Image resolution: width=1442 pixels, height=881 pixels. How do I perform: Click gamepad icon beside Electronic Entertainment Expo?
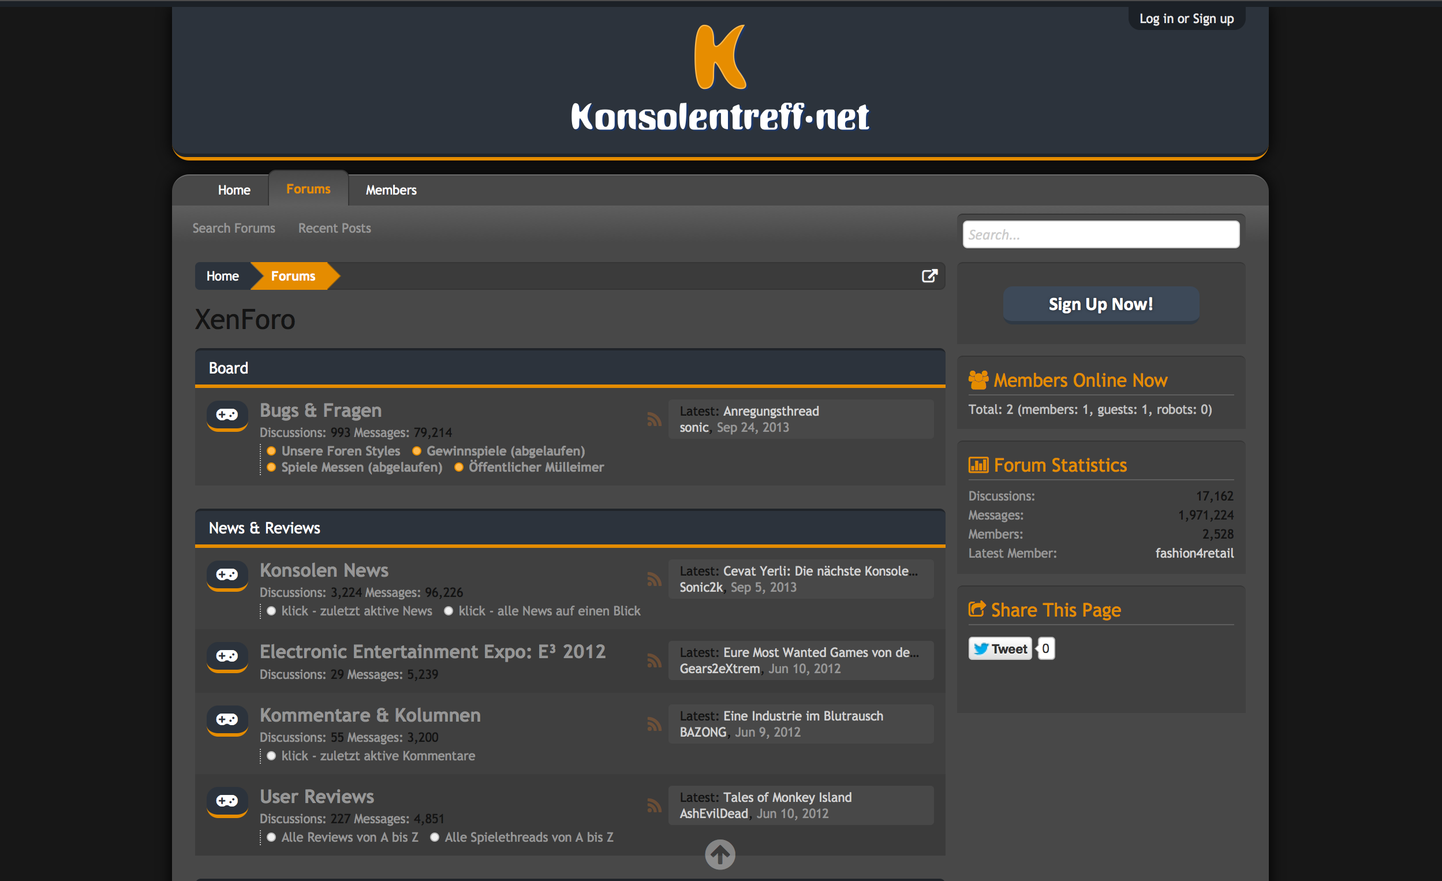[227, 657]
